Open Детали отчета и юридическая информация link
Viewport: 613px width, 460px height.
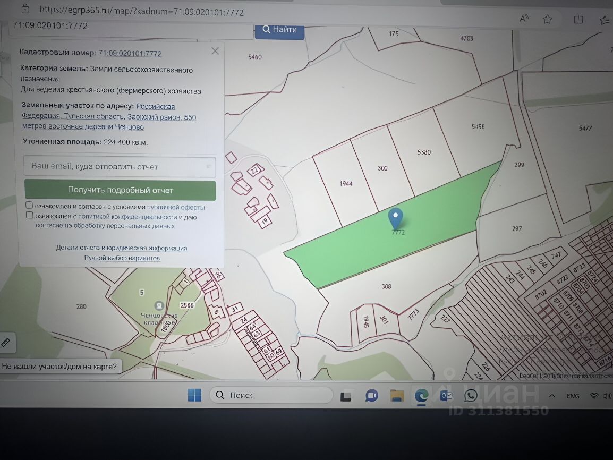tap(122, 248)
